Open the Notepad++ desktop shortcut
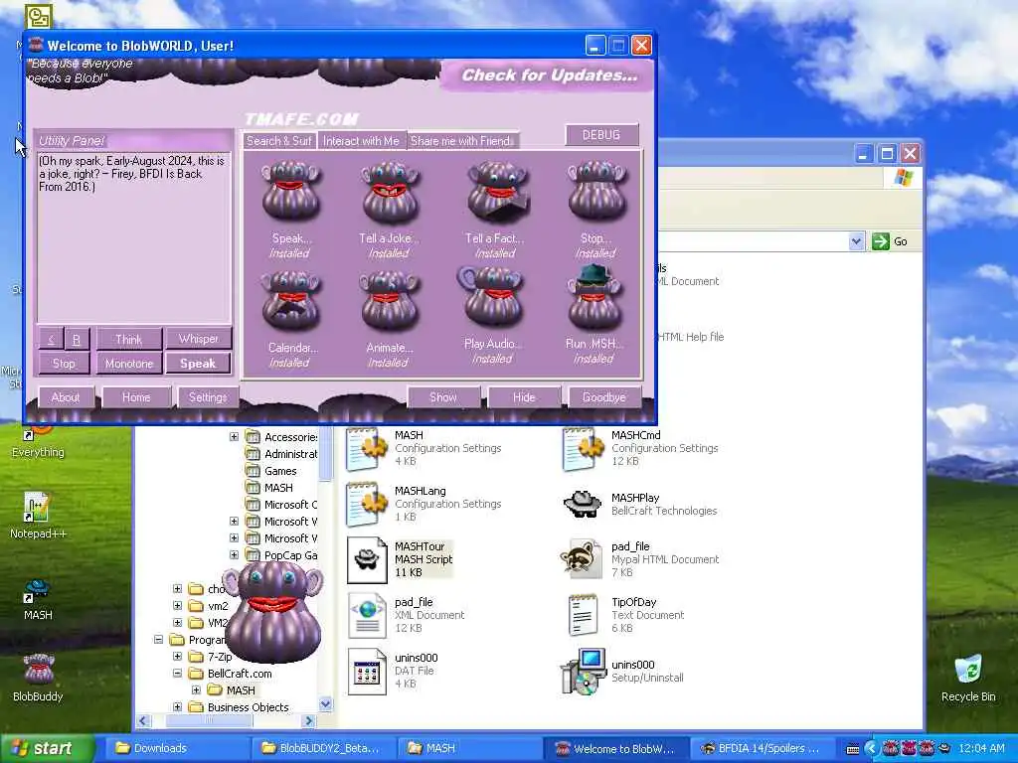The height and width of the screenshot is (763, 1018). click(38, 516)
